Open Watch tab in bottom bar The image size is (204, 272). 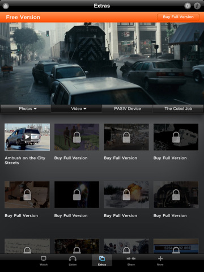click(44, 261)
